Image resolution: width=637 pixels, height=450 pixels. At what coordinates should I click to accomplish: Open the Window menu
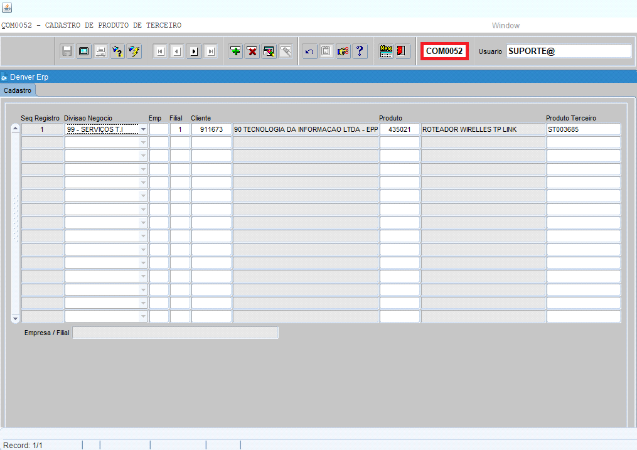[505, 26]
